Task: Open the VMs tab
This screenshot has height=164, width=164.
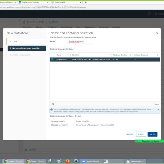Action: [x=78, y=27]
